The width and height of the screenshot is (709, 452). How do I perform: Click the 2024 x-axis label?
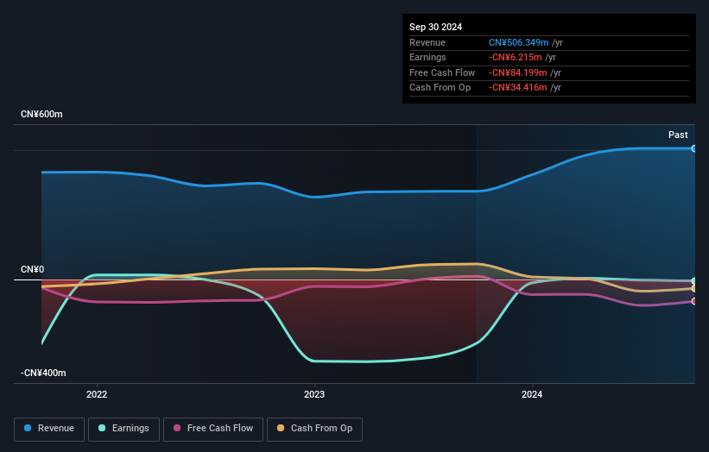pos(532,394)
